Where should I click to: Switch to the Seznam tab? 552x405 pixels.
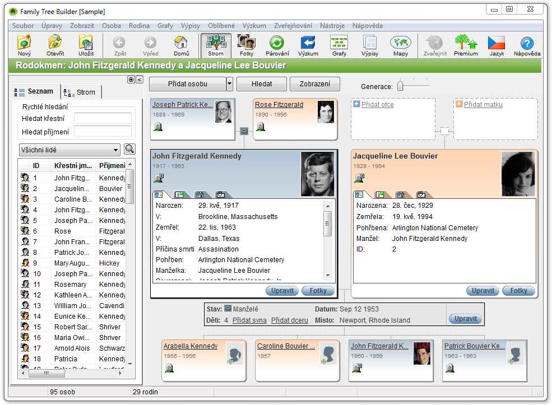[x=35, y=91]
